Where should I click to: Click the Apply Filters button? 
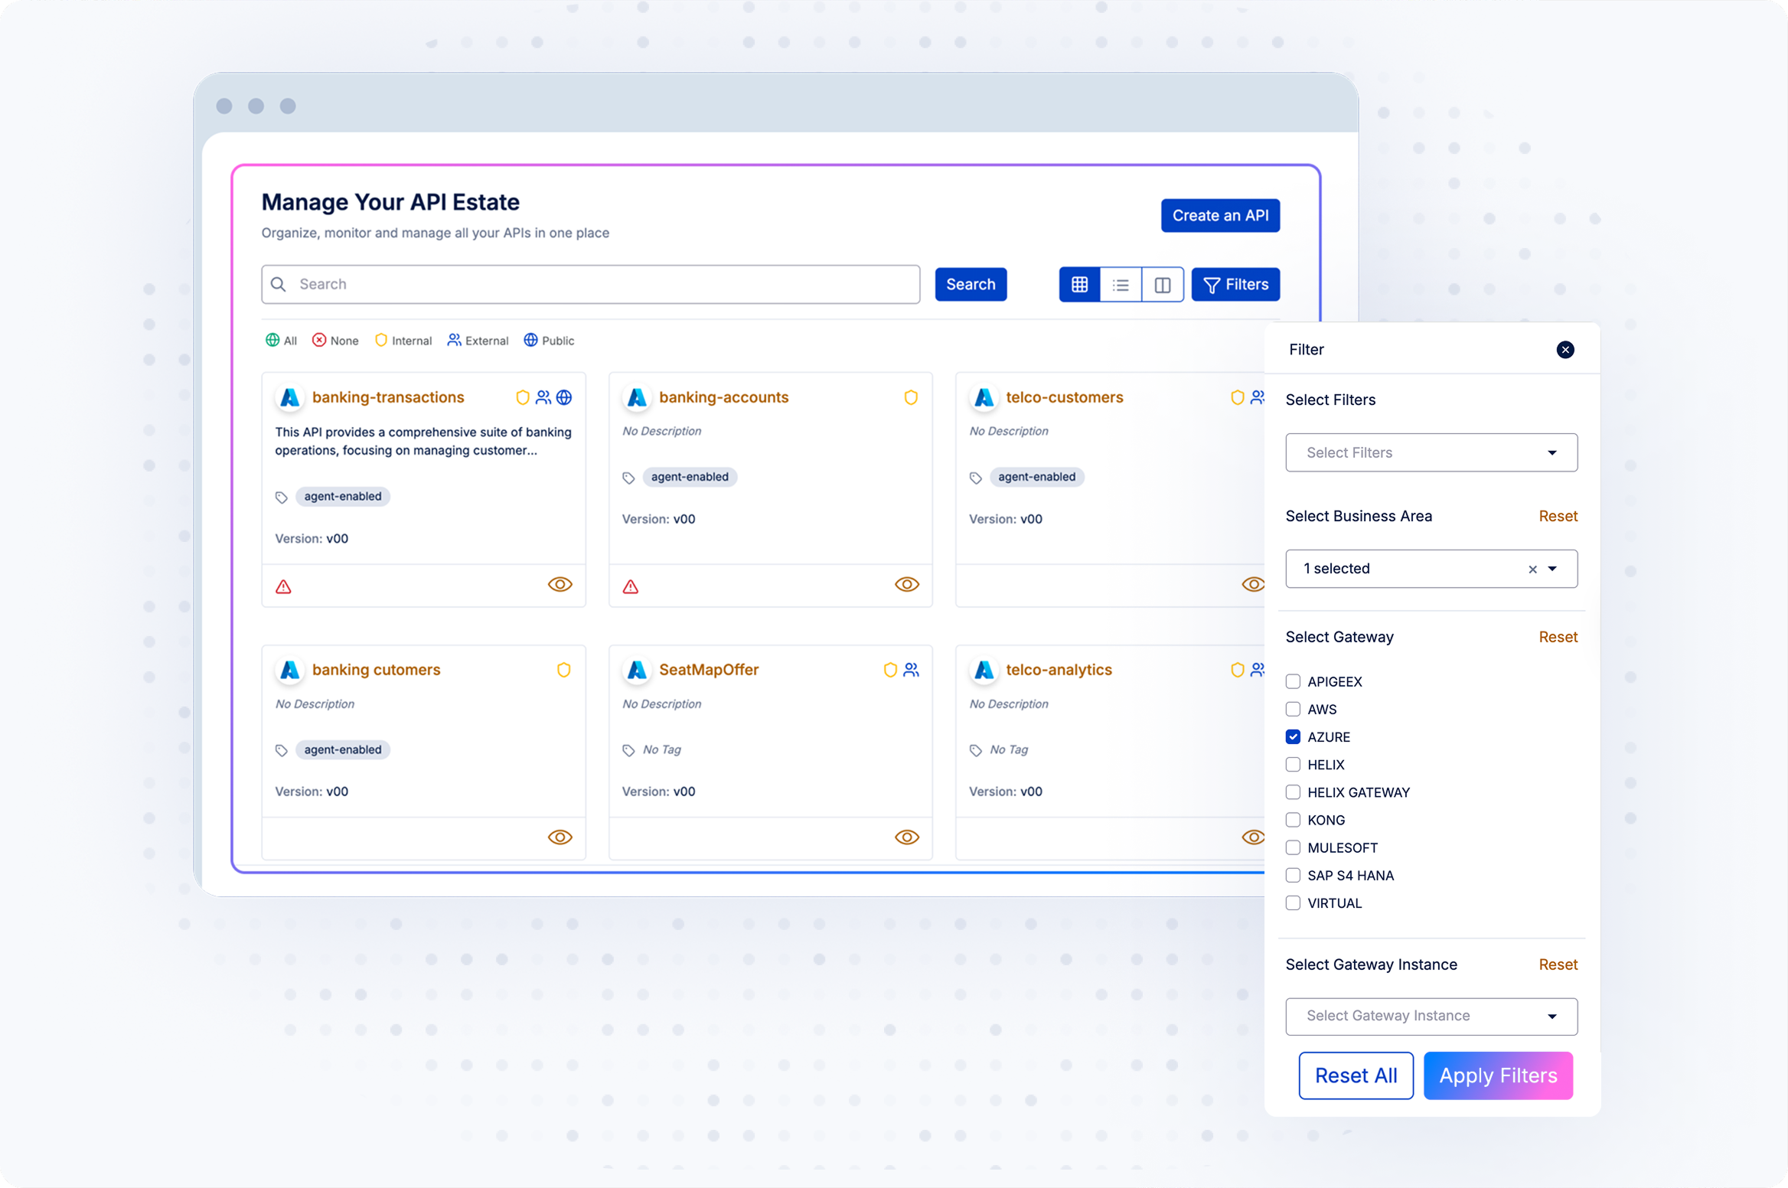point(1497,1075)
